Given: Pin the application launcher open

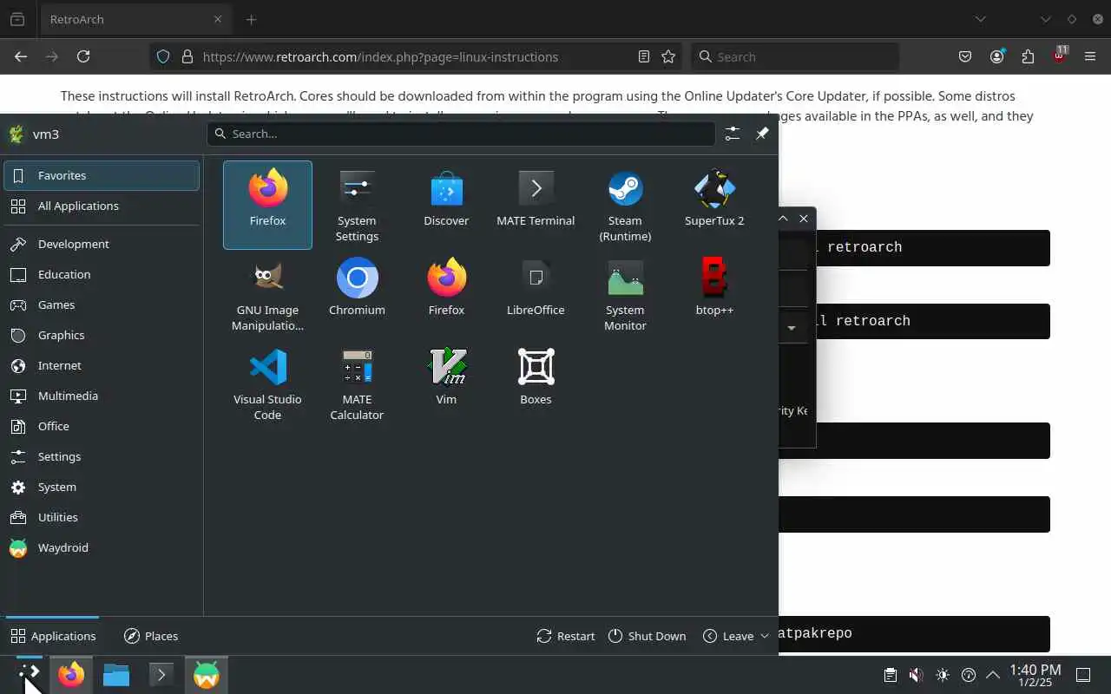Looking at the screenshot, I should click(762, 134).
